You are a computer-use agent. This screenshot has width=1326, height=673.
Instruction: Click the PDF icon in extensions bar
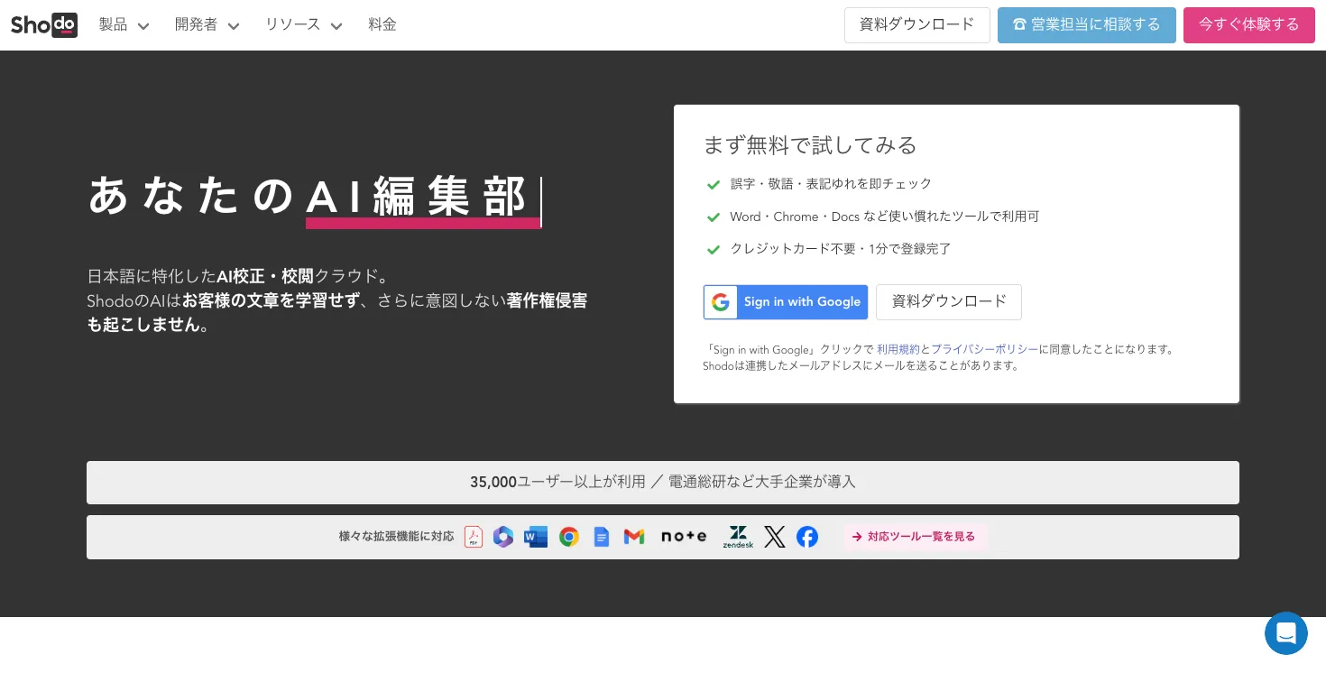(x=474, y=537)
